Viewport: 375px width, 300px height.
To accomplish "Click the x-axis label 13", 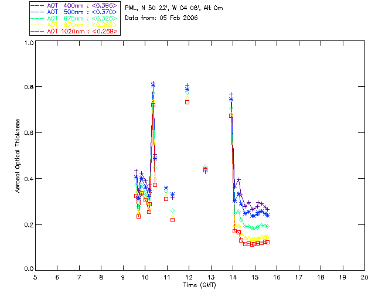I will (211, 277).
